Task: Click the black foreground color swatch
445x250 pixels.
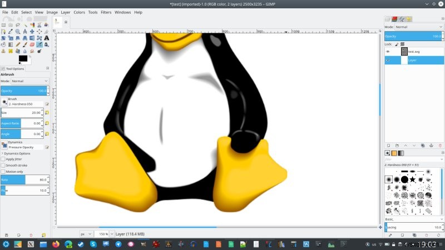Action: 22,58
